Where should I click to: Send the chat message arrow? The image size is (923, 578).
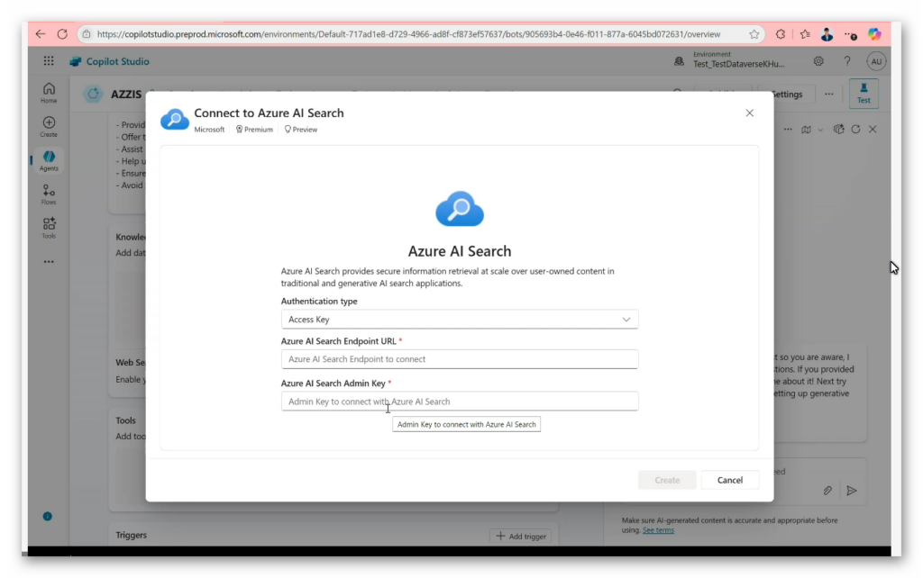pyautogui.click(x=852, y=491)
